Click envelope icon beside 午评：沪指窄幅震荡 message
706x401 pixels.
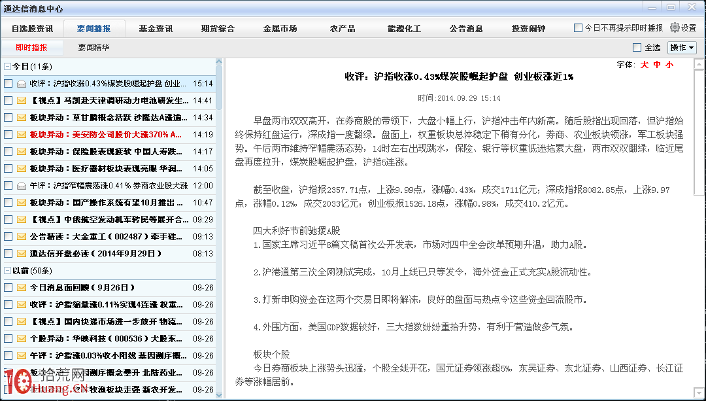pos(21,186)
